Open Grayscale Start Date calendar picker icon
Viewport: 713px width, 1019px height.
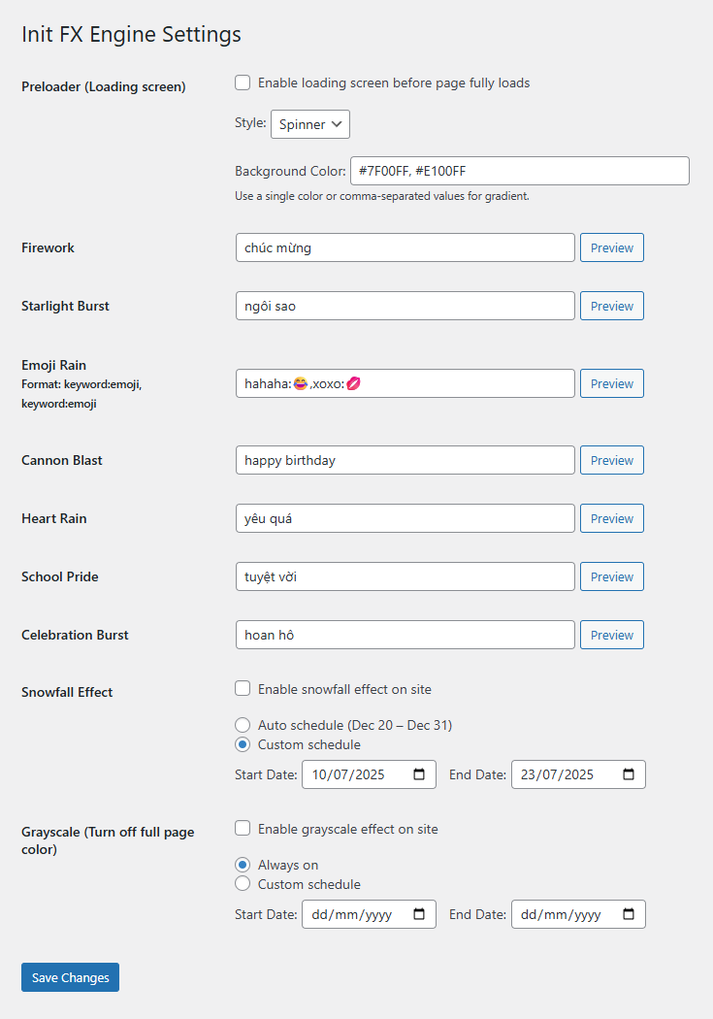point(419,914)
